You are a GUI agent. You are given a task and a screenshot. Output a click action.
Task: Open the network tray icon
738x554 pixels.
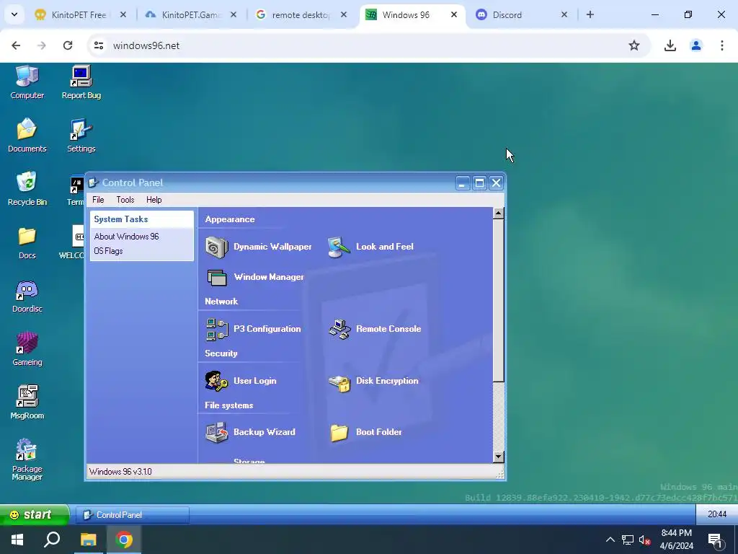pyautogui.click(x=628, y=540)
